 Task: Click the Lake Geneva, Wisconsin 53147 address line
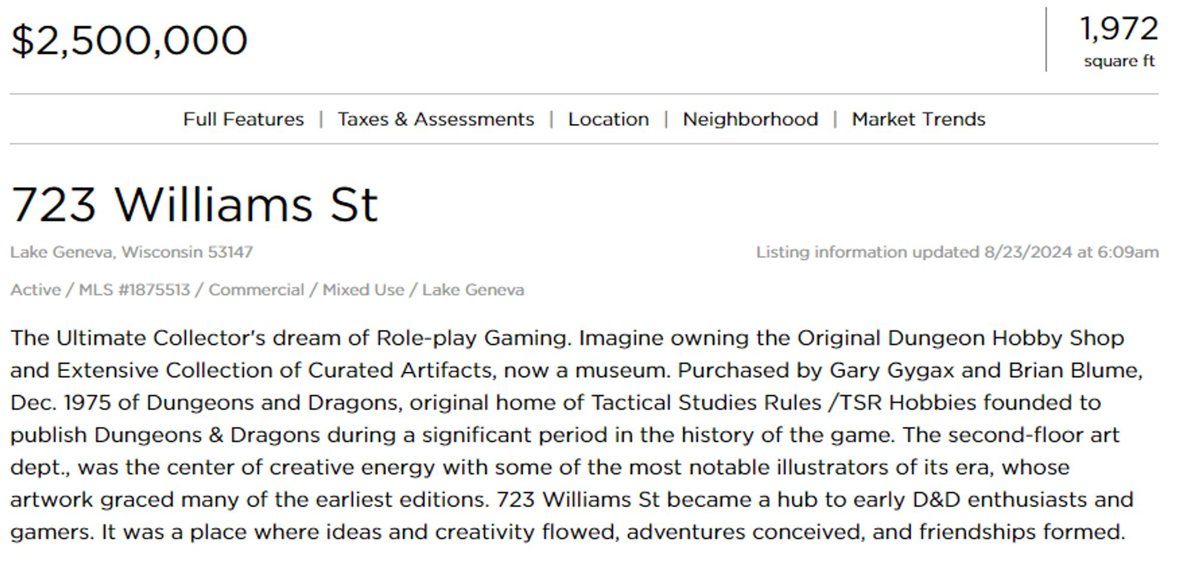(131, 252)
